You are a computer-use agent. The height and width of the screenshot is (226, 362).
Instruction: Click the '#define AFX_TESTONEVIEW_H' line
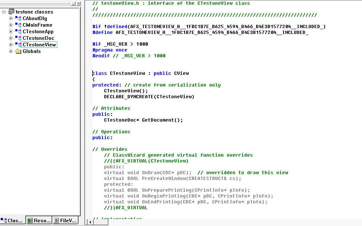pos(200,32)
